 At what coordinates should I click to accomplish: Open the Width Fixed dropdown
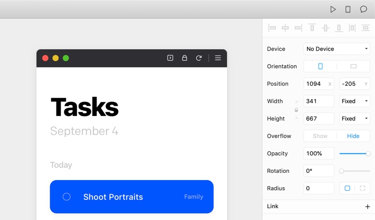354,101
